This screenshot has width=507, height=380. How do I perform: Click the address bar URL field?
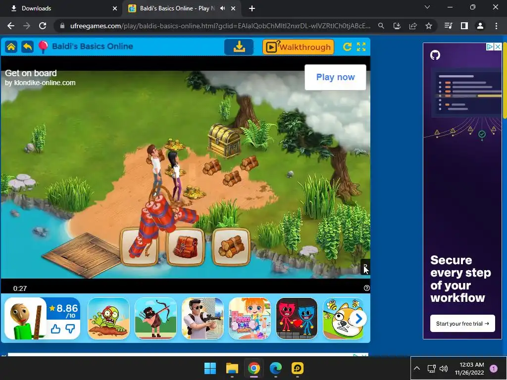pyautogui.click(x=220, y=26)
